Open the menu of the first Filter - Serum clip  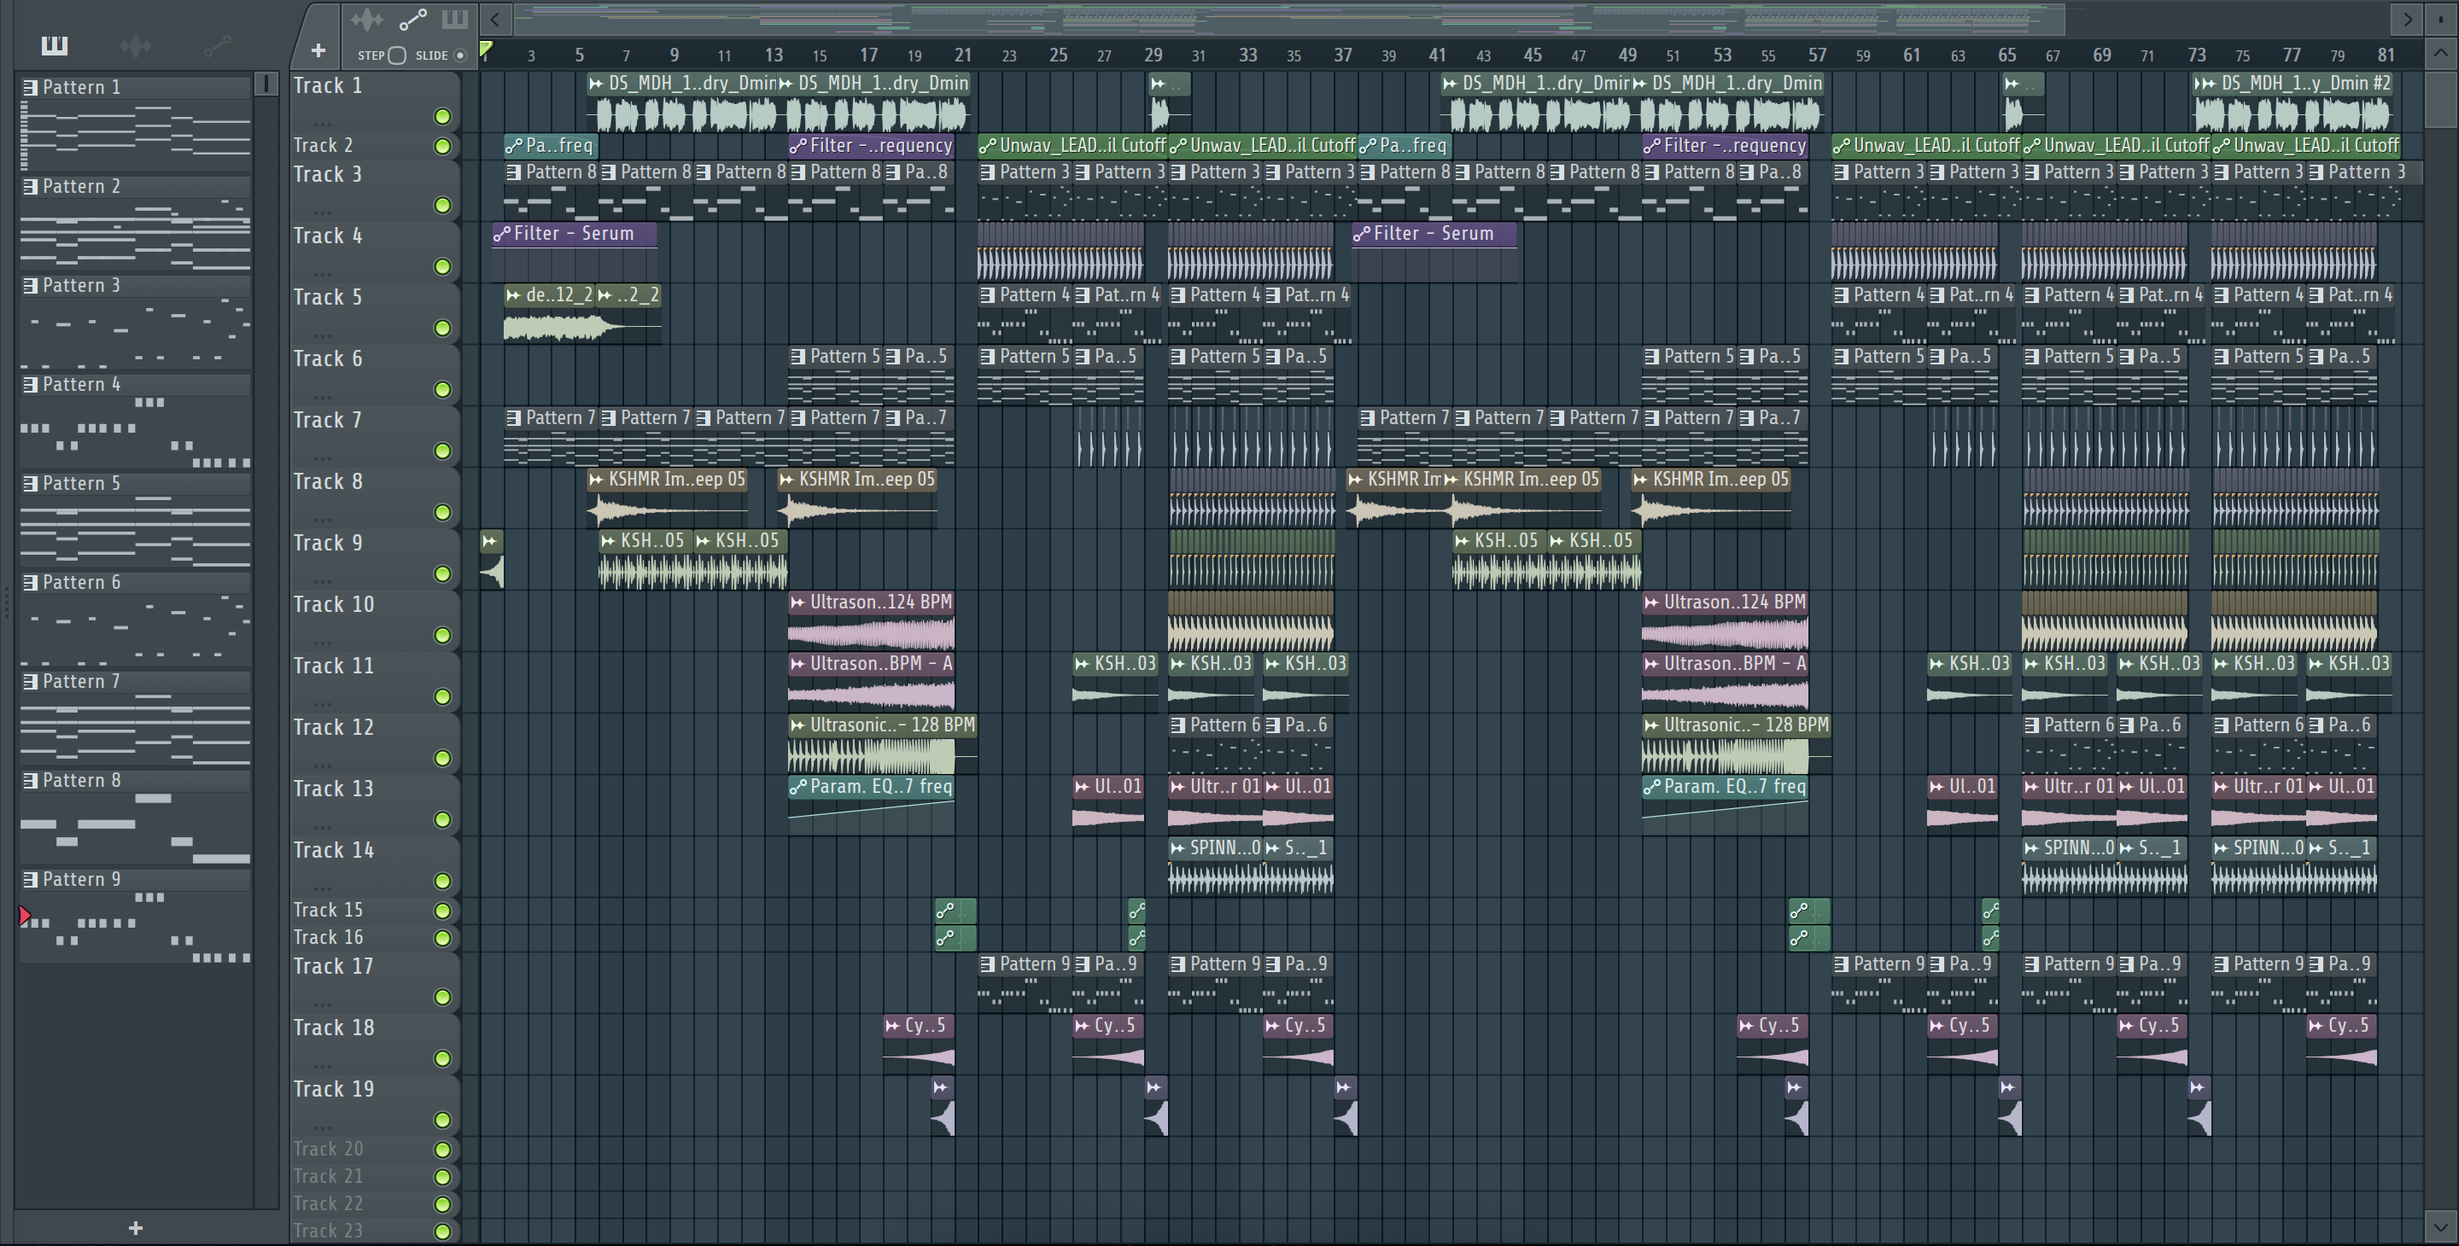click(502, 234)
